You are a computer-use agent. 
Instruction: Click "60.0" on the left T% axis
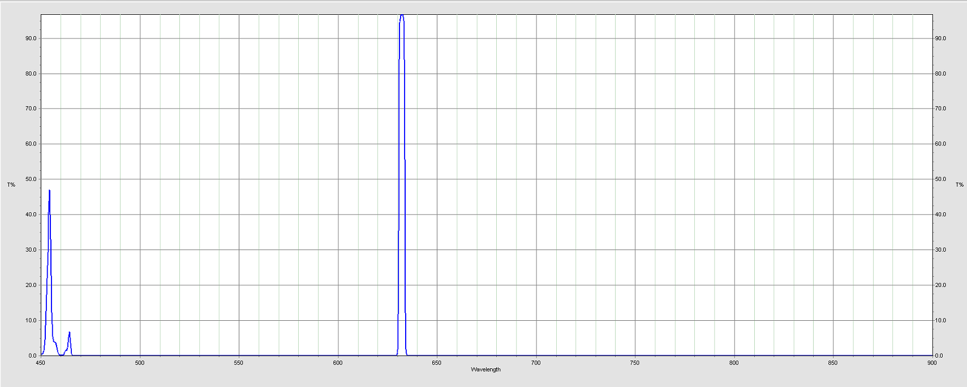(x=31, y=144)
